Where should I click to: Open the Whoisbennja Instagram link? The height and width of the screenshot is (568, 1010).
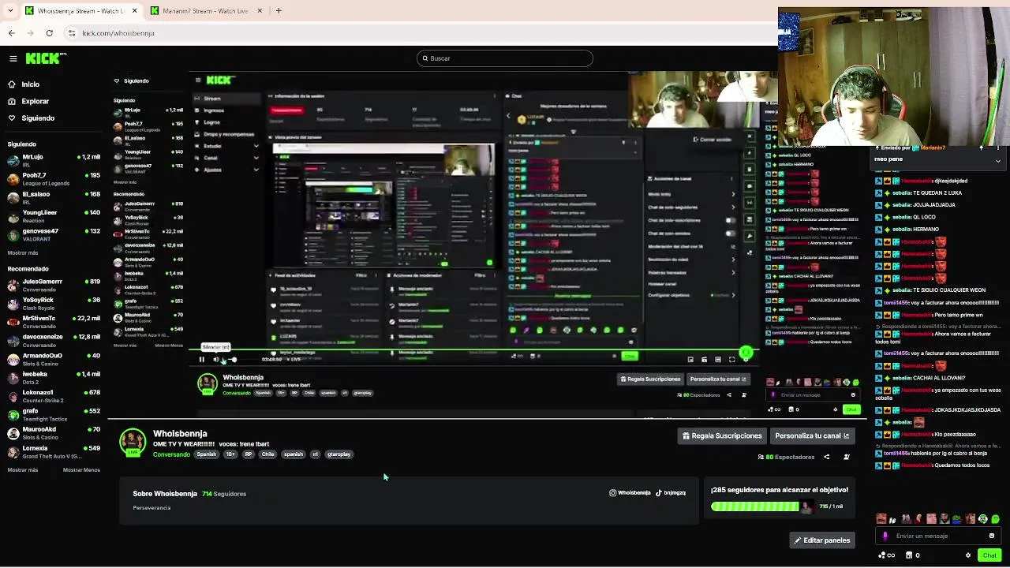tap(630, 493)
